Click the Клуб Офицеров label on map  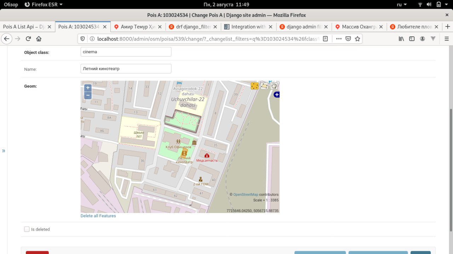178,147
